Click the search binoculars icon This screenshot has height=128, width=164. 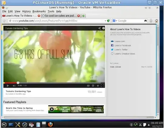point(145,21)
